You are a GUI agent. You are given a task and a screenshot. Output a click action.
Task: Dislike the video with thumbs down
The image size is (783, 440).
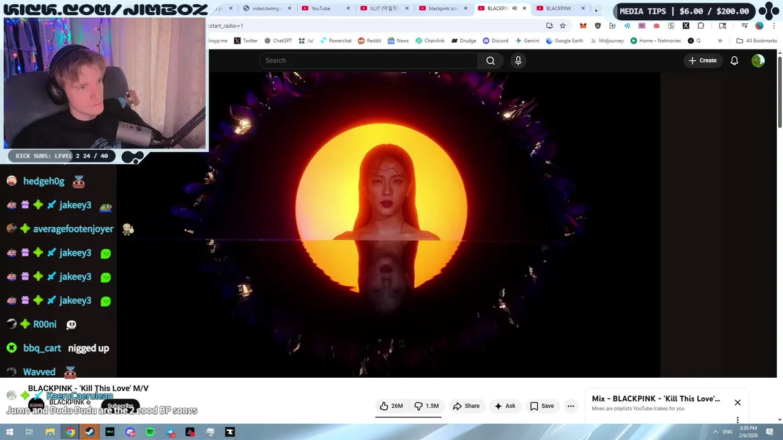pos(427,406)
